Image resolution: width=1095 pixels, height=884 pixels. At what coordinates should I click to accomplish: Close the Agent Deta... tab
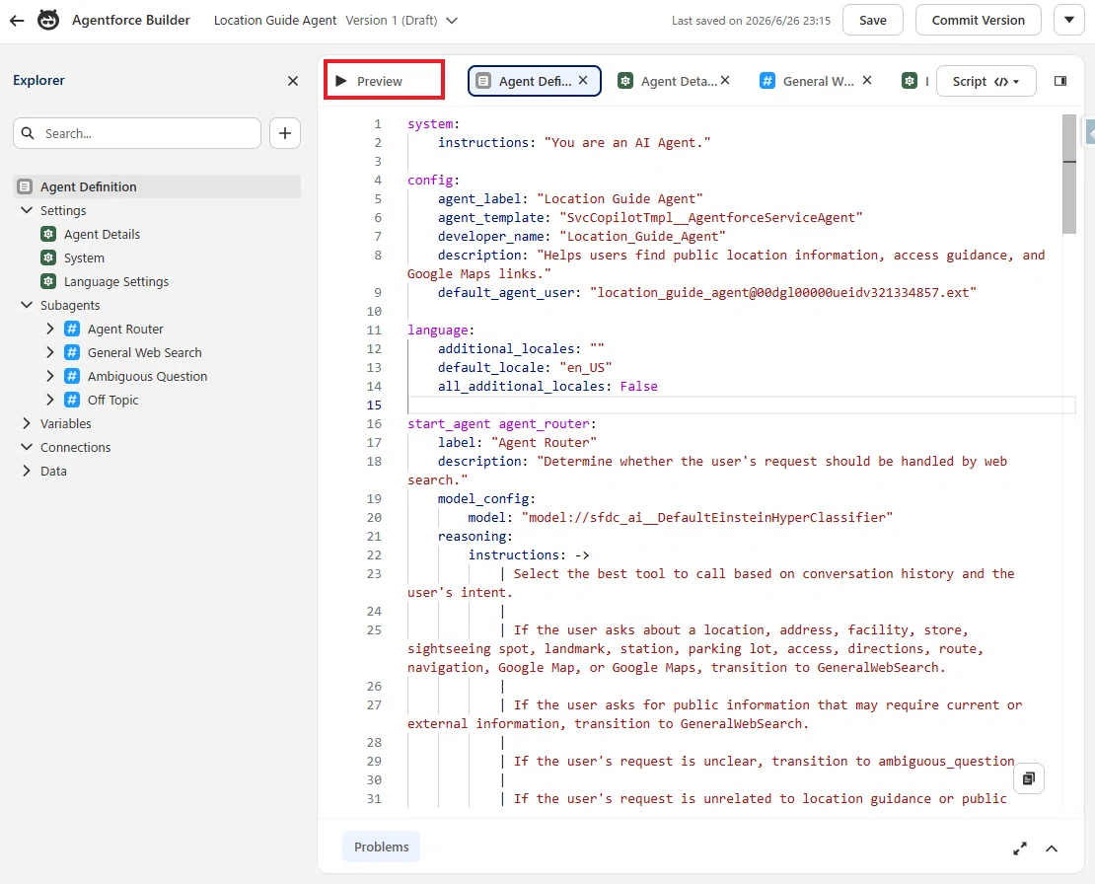726,80
